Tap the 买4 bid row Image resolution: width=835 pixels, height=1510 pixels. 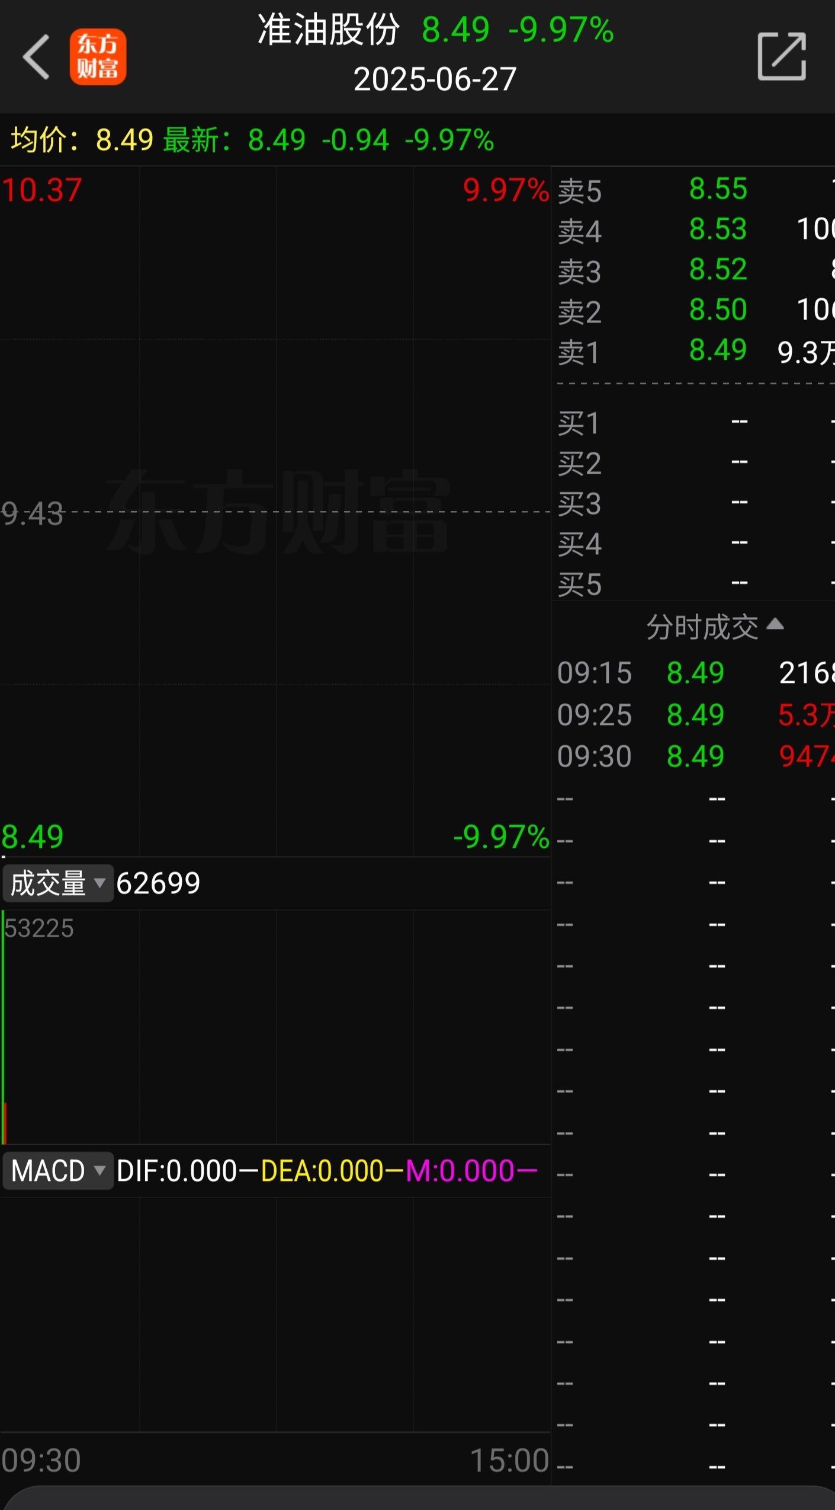pos(696,544)
